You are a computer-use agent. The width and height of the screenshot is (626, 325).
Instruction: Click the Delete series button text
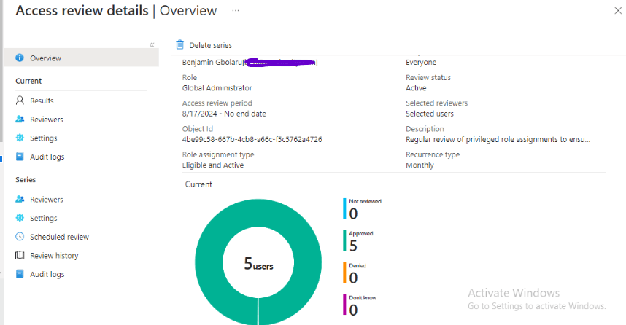point(210,45)
